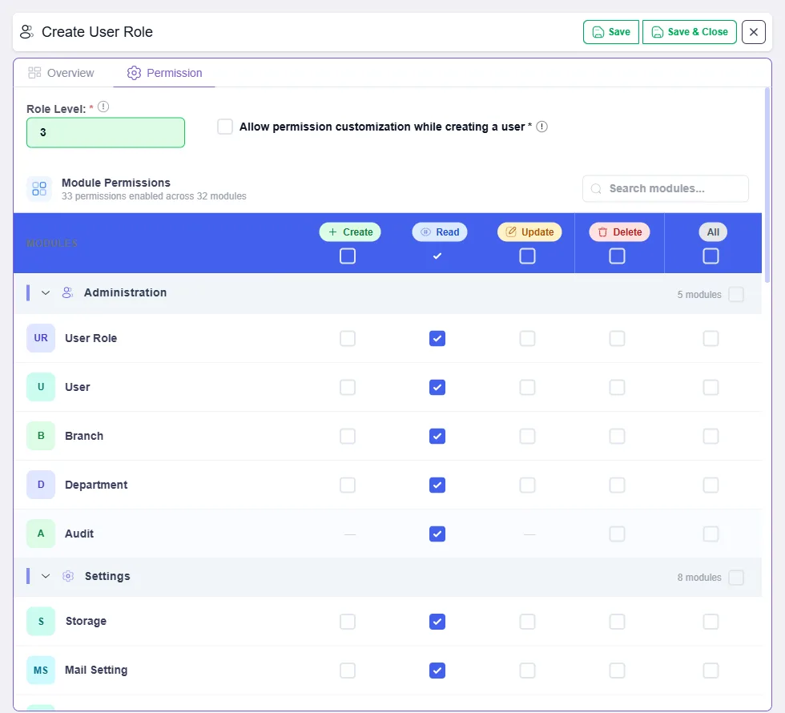
Task: Click the 'Mail Setting' module name
Action: [96, 670]
